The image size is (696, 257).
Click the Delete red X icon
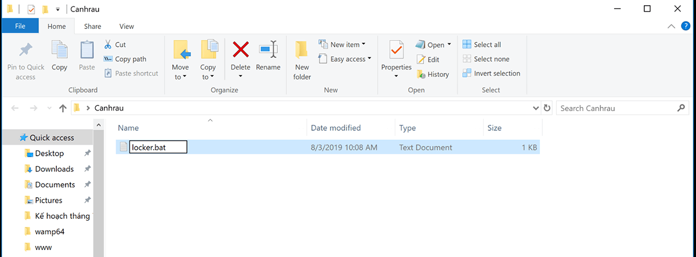pos(240,51)
